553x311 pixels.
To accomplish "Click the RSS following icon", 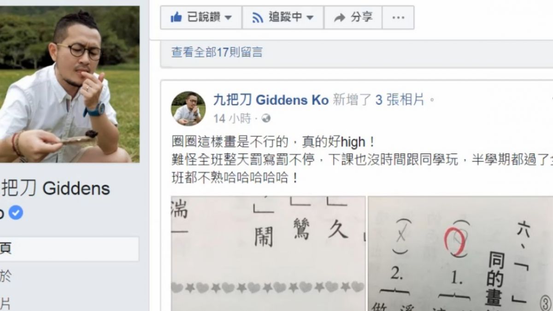I will coord(258,18).
